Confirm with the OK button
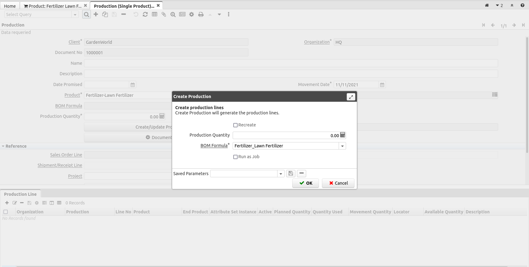The image size is (529, 267). point(306,183)
